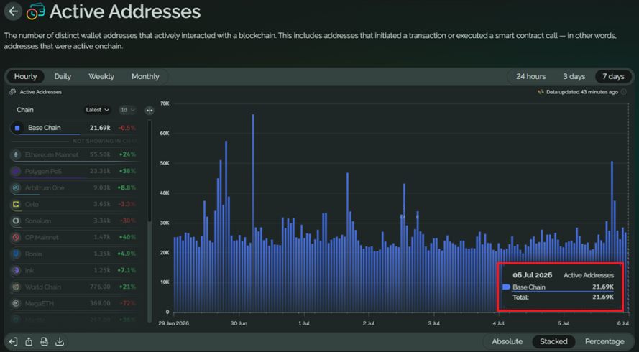The height and width of the screenshot is (352, 639).
Task: Click the share upload icon
Action: tap(29, 341)
